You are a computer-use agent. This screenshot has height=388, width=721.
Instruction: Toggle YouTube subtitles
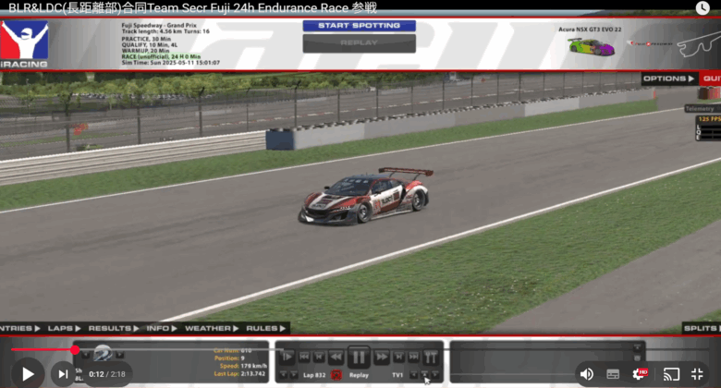(613, 374)
